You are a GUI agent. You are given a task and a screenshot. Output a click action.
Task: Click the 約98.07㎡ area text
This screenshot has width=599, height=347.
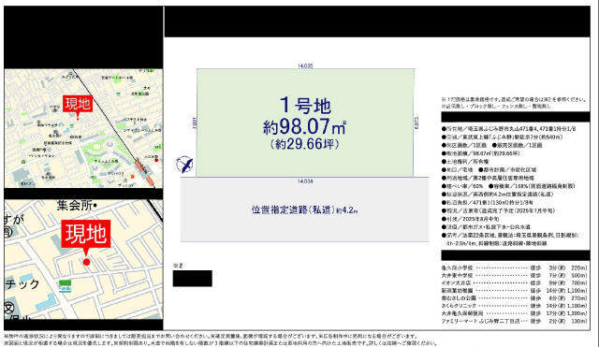click(x=304, y=126)
